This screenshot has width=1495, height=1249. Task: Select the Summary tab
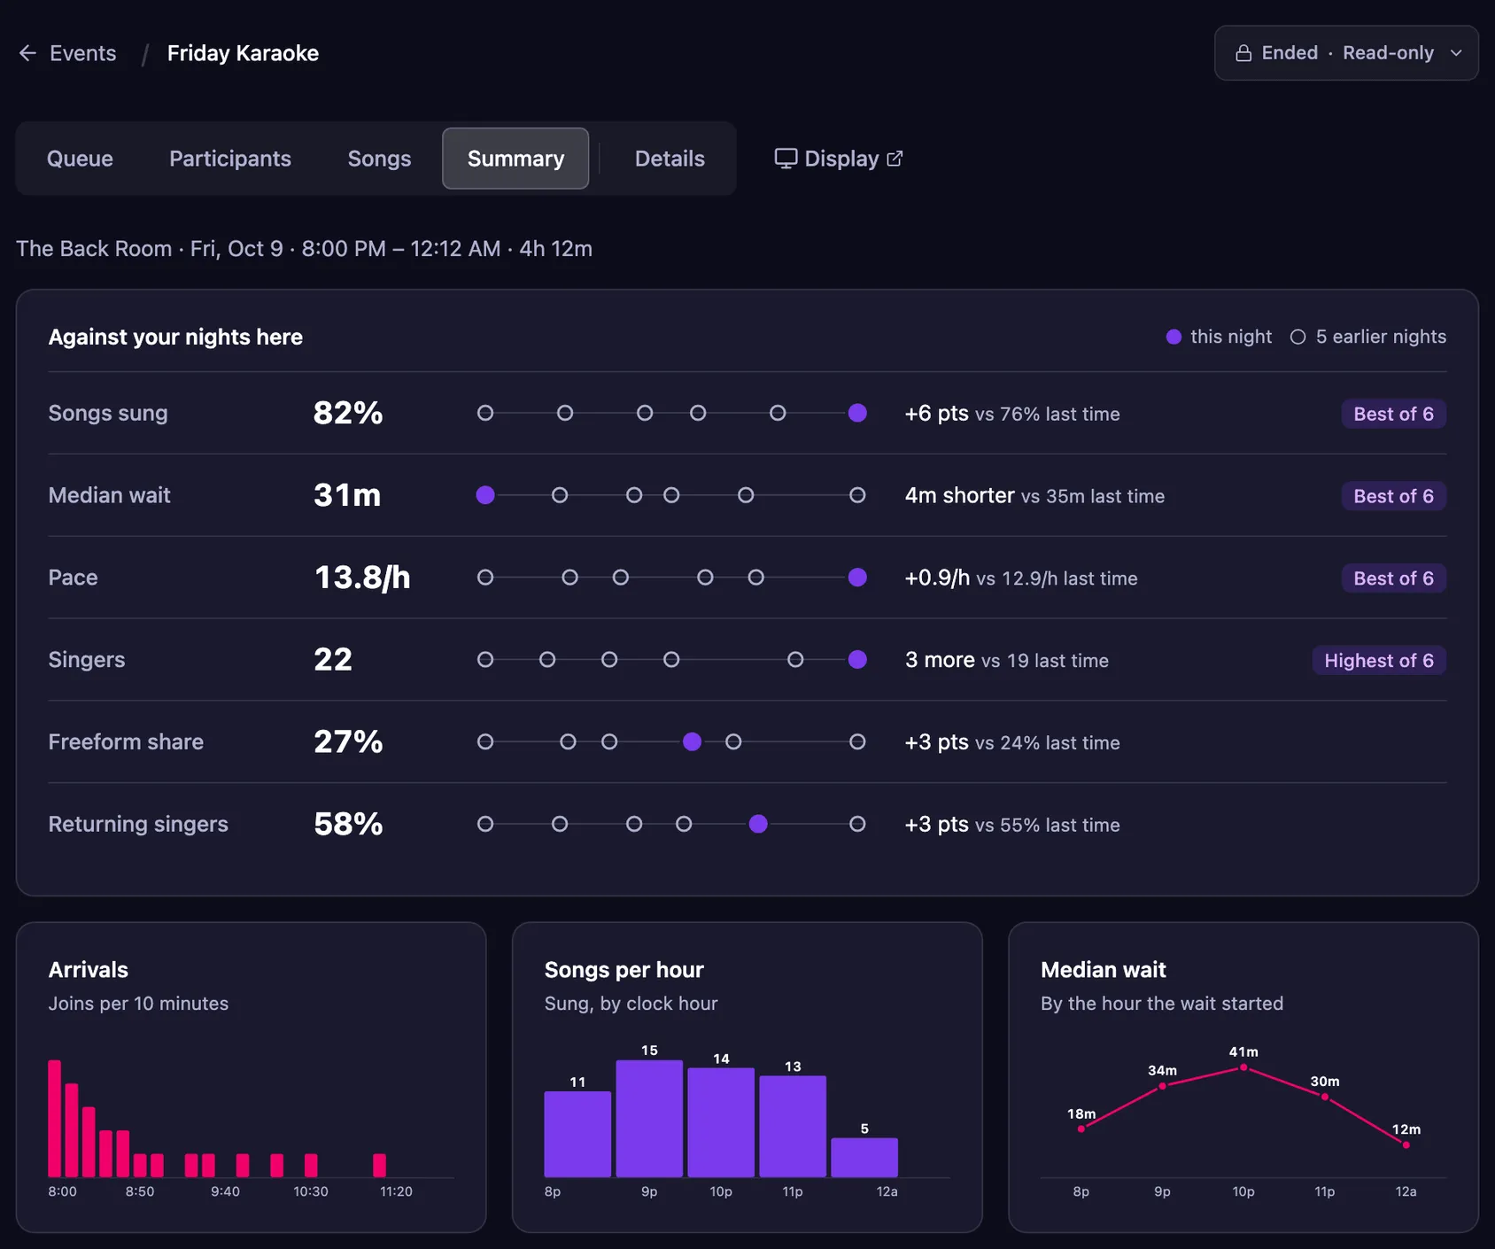(515, 159)
